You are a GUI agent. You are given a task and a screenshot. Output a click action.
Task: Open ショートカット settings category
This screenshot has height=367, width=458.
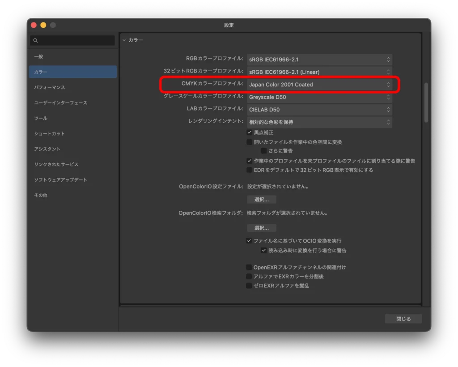(50, 133)
